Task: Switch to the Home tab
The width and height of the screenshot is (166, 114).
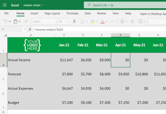Action: pyautogui.click(x=20, y=13)
